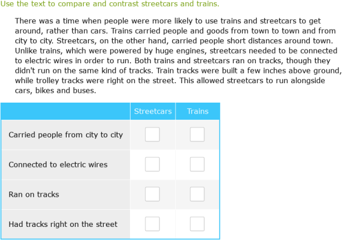Image resolution: width=342 pixels, height=240 pixels.
Task: Check Streetcars for 'Carried people from city to city'
Action: coord(152,135)
